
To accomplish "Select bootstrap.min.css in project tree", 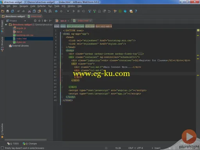I will 25,35.
